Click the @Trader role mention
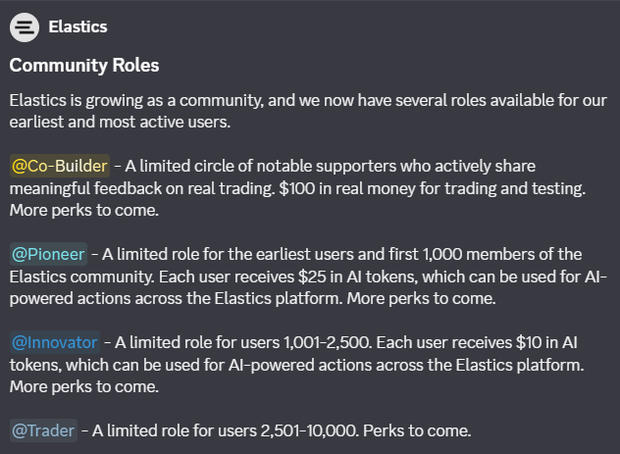This screenshot has width=620, height=454. pos(43,430)
